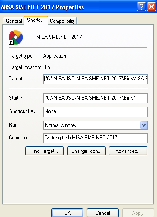Click the MISA SME.NET 2017 shortcut icon

(16, 37)
